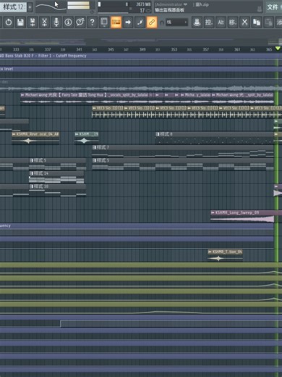Open the snap dropdown showing 线
Viewport: 282px width, 377px height.
[177, 22]
